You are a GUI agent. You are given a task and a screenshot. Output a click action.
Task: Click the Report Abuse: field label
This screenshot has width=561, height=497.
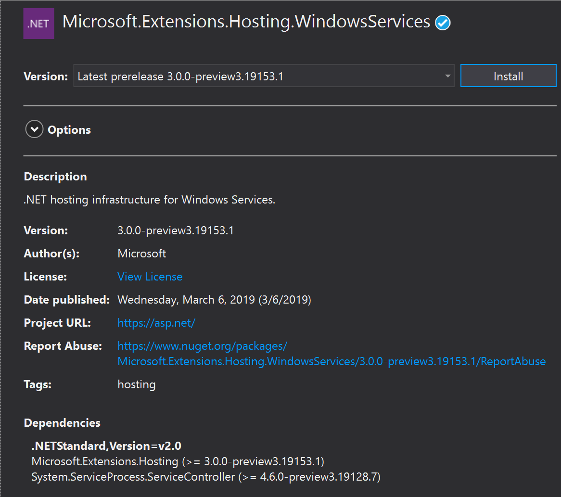click(63, 346)
